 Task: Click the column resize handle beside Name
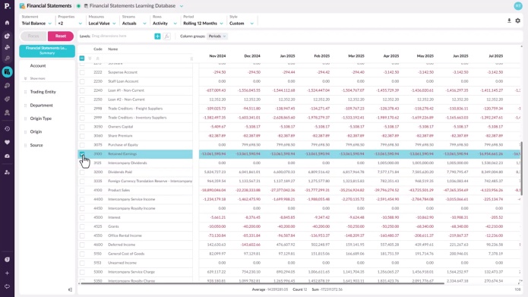(x=191, y=58)
